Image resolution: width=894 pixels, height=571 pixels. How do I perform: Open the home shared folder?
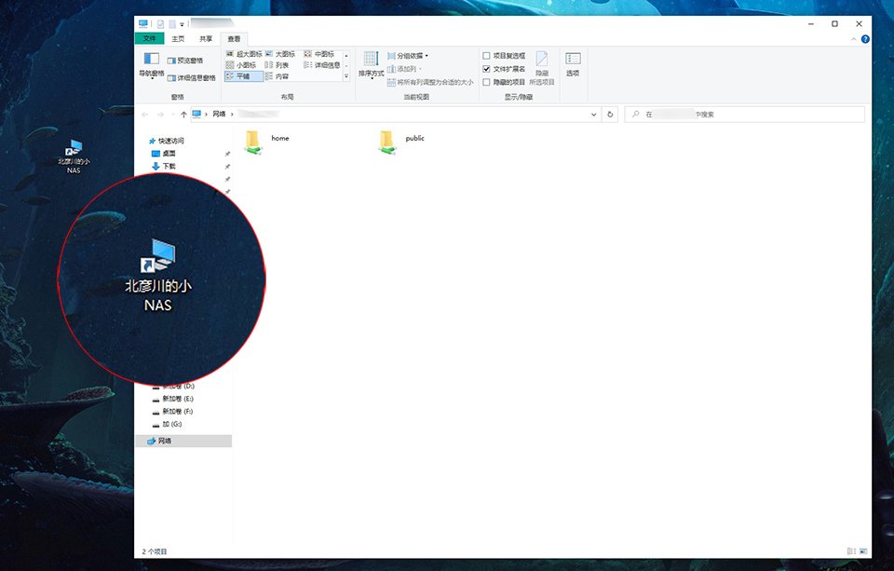pos(253,142)
